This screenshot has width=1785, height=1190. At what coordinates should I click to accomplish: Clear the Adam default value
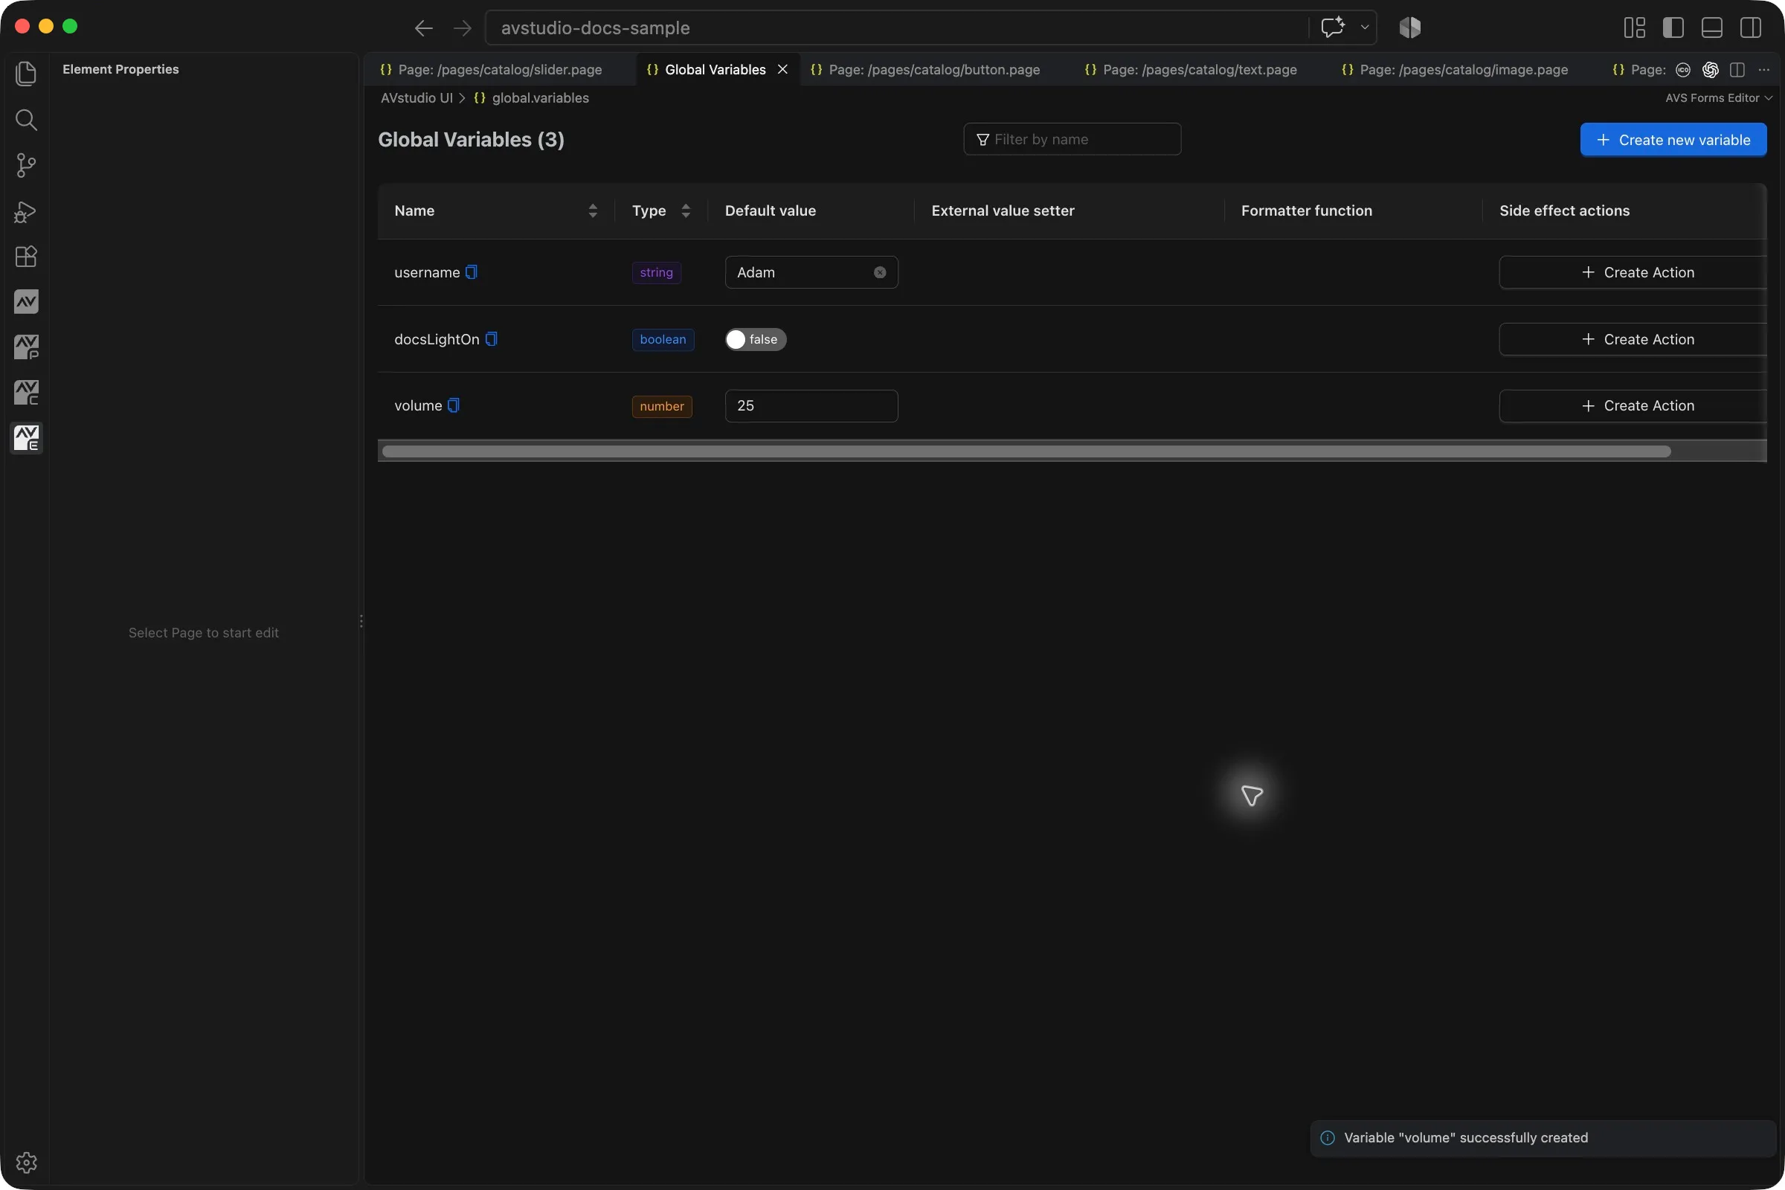coord(880,272)
